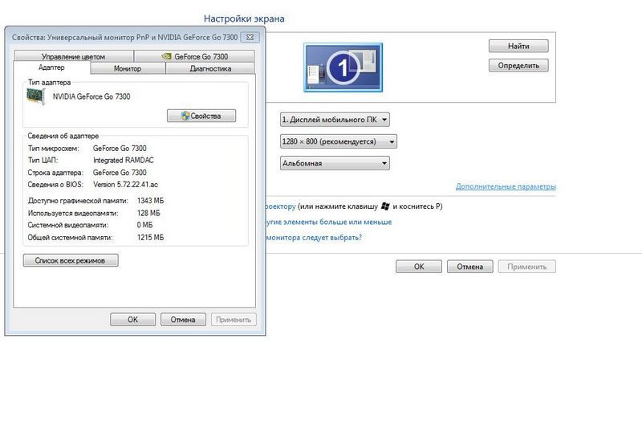The width and height of the screenshot is (642, 437).
Task: Click the projector connection link
Action: (x=280, y=206)
